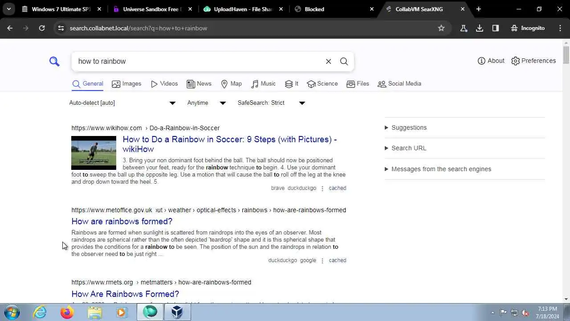This screenshot has height=321, width=570.
Task: Expand Messages from the search engines
Action: [x=438, y=169]
